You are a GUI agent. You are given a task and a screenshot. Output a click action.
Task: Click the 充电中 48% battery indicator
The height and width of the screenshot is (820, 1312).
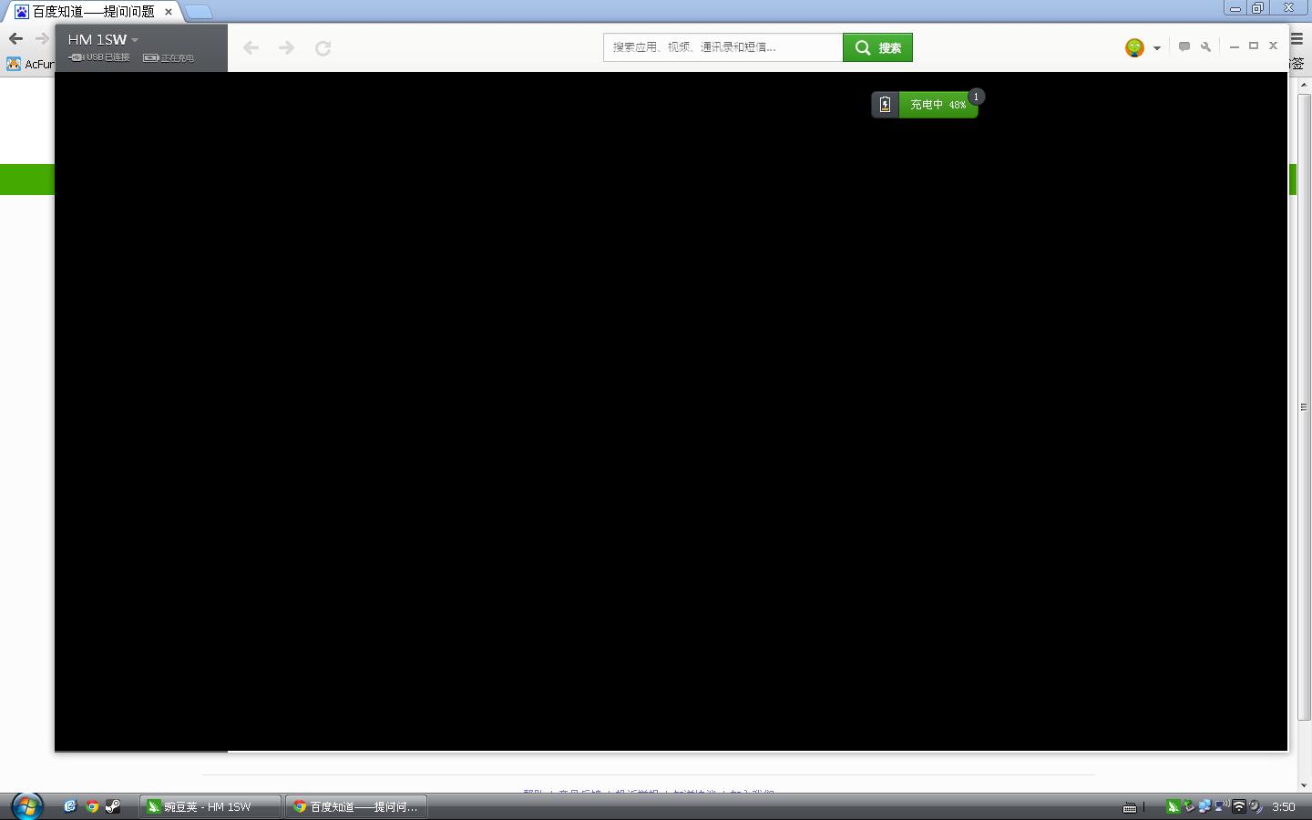tap(925, 105)
